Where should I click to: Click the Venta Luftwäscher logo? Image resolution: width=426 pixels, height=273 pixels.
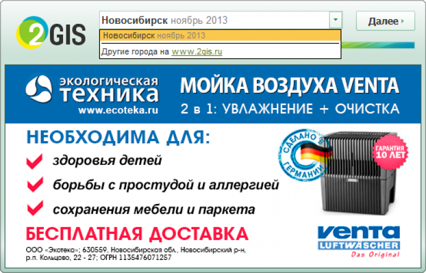(x=358, y=241)
